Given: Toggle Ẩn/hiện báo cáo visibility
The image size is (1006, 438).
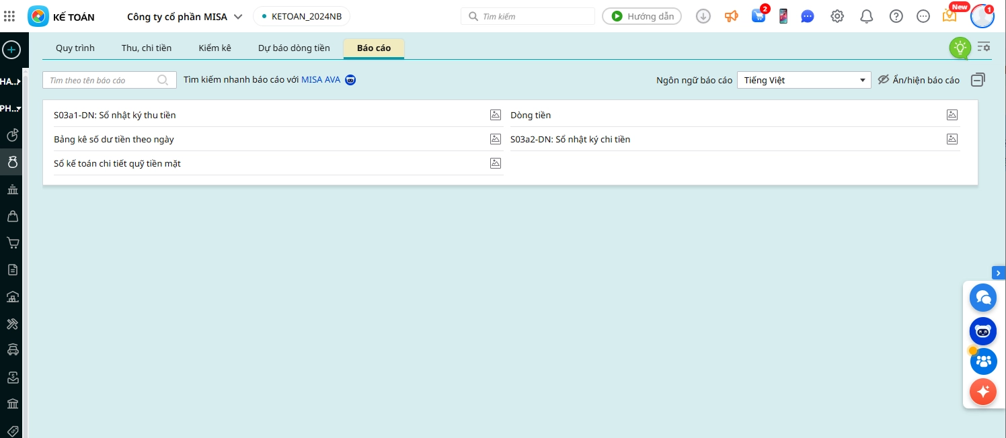Looking at the screenshot, I should point(919,80).
